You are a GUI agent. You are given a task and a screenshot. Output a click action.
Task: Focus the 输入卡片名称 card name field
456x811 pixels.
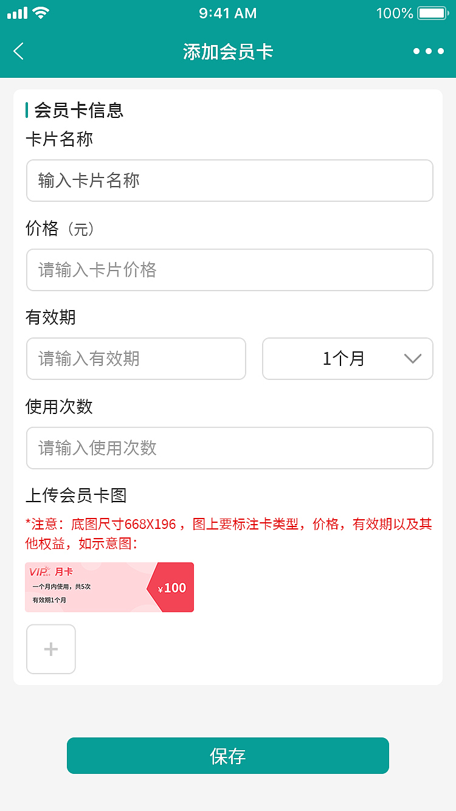(x=229, y=181)
